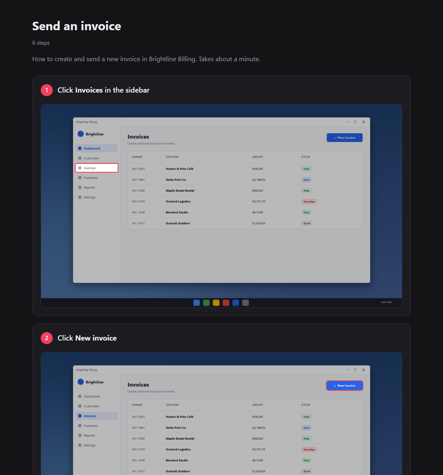Click gray taskbar icon in step 1 screenshot
443x475 pixels.
tap(246, 303)
